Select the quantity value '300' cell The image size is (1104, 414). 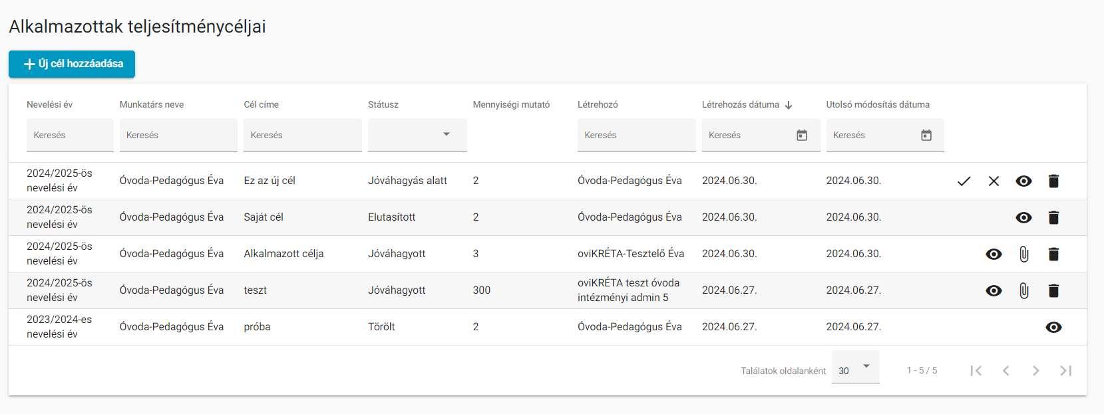[482, 290]
